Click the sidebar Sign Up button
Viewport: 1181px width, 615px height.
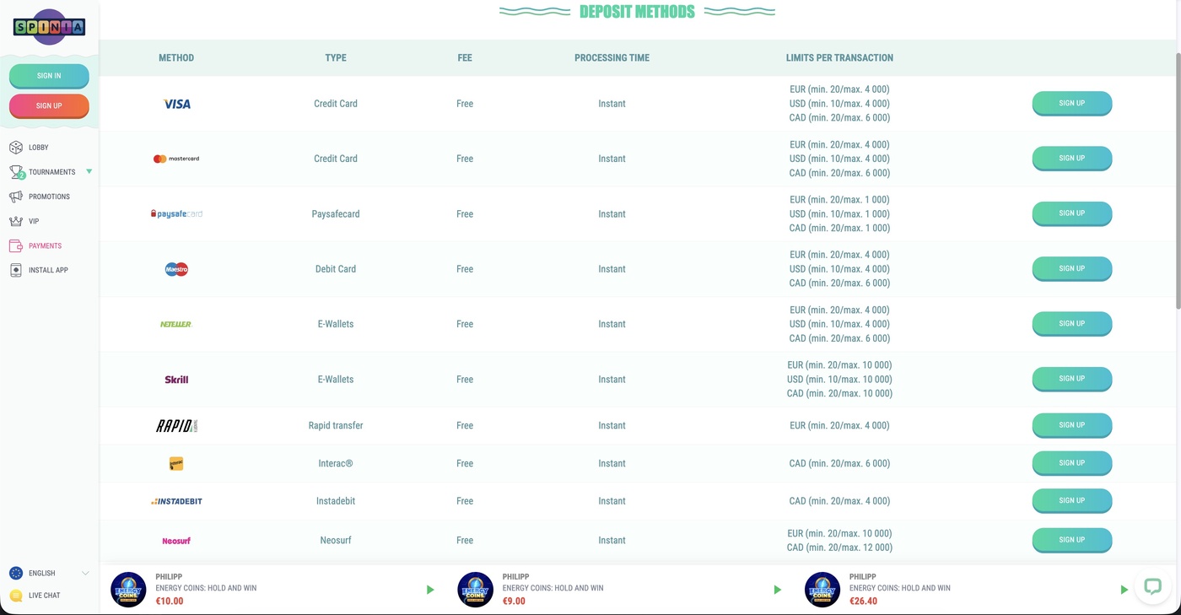49,106
